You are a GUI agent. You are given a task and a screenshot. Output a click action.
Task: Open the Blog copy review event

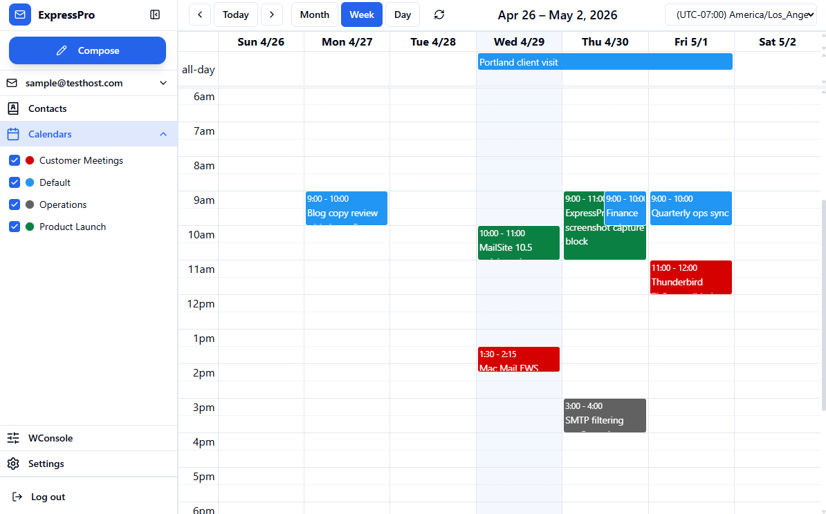click(x=347, y=209)
